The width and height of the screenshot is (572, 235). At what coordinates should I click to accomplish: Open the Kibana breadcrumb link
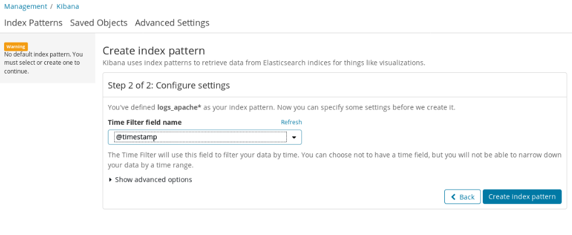68,6
